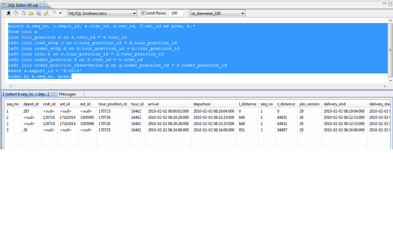Select the ext_id cell "3305096"
The height and width of the screenshot is (237, 393).
(x=87, y=124)
